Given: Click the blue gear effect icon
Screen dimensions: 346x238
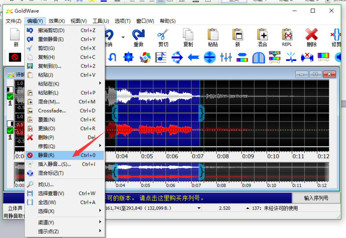Looking at the screenshot, I should click(x=129, y=57).
